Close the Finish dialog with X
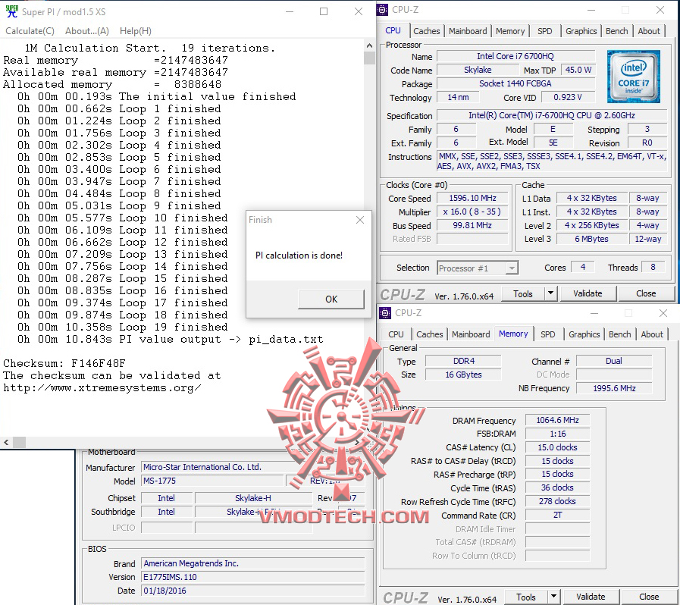 pyautogui.click(x=360, y=220)
